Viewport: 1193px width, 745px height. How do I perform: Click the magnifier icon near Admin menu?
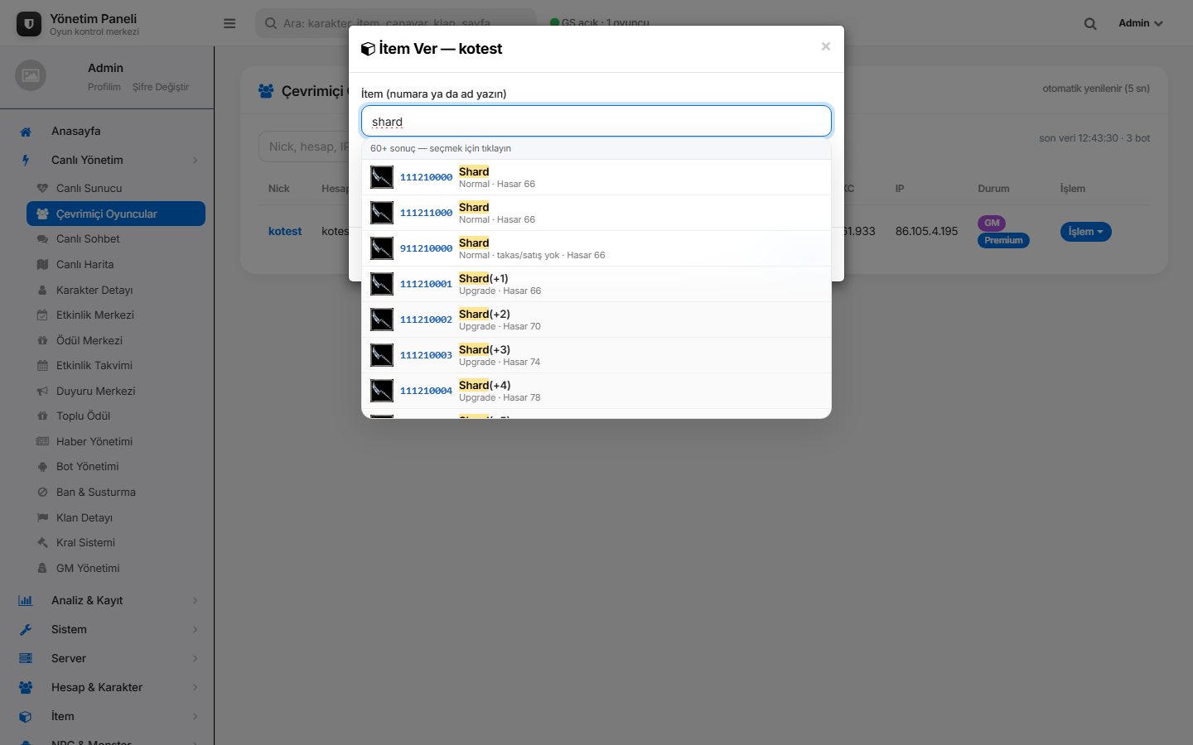click(1090, 24)
